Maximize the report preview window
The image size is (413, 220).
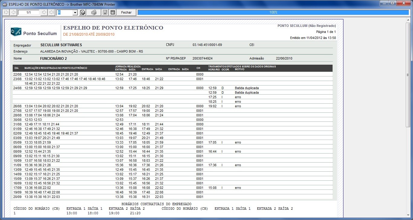coord(392,3)
